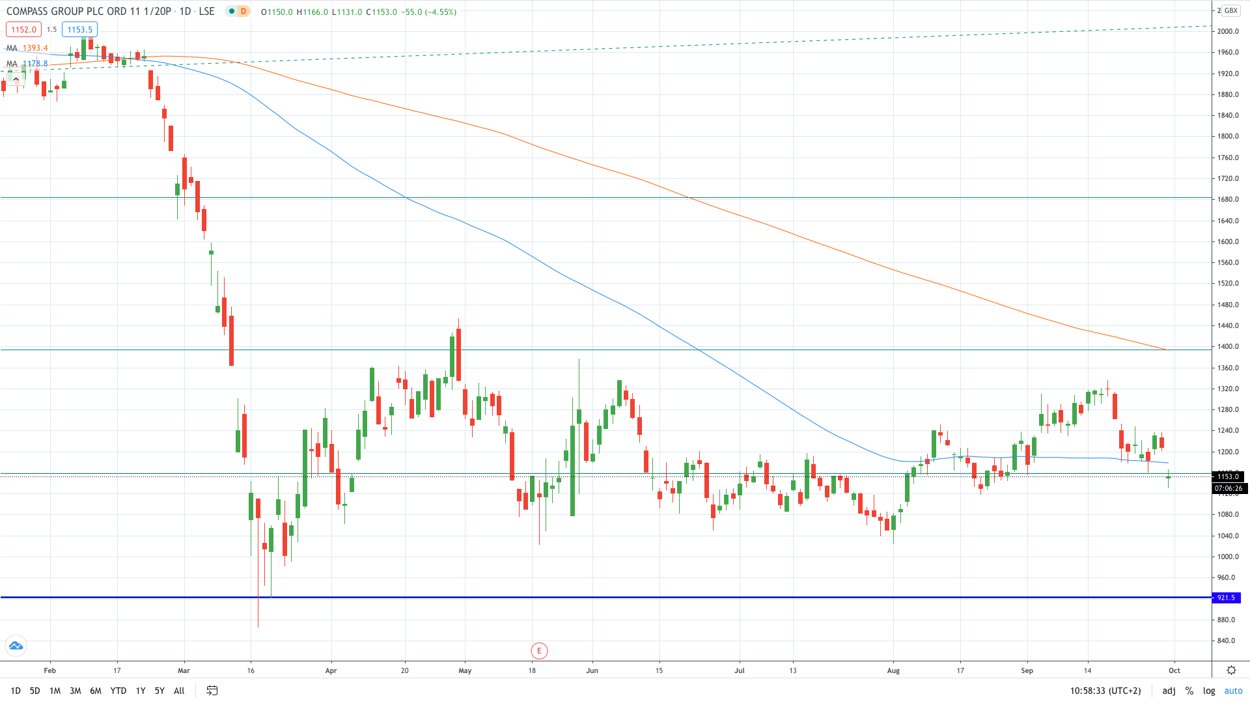This screenshot has width=1250, height=703.
Task: Select the 6M time range
Action: pyautogui.click(x=96, y=691)
